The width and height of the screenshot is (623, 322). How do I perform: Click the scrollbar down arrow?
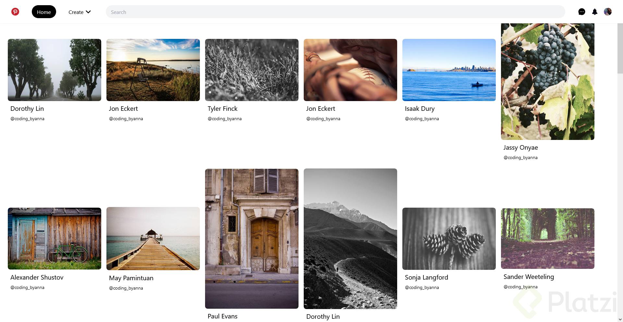coord(620,319)
